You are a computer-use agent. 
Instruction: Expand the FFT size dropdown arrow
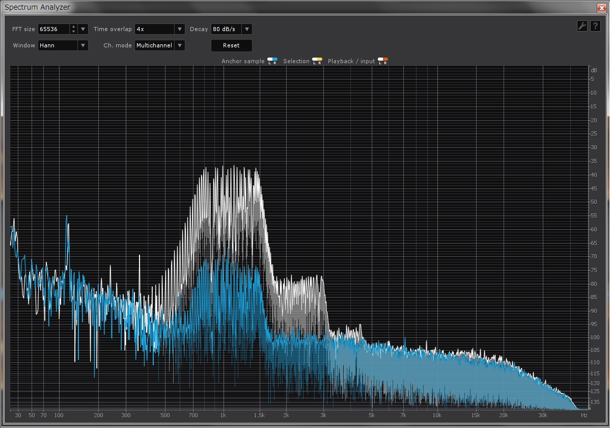(83, 29)
